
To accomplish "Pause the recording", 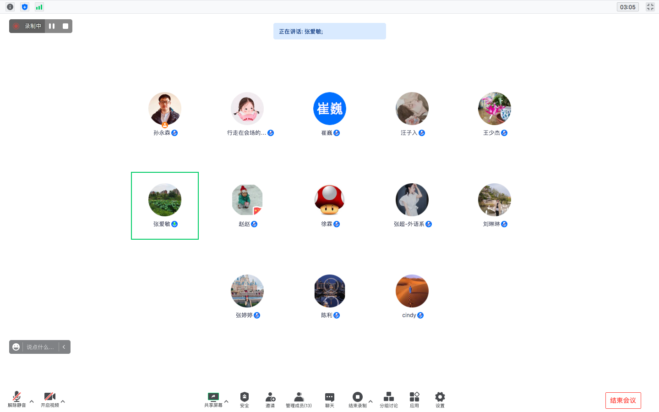I will tap(52, 26).
